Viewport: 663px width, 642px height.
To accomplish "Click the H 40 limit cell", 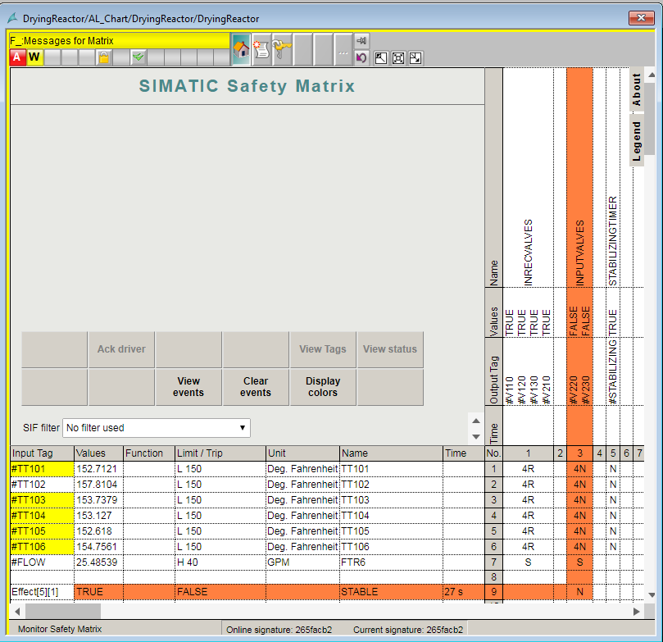I will (x=220, y=562).
